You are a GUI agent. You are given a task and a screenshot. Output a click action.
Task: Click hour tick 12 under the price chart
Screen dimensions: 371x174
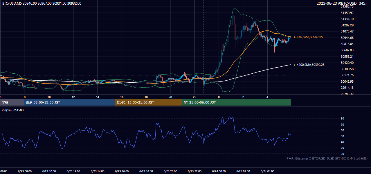[73, 97]
